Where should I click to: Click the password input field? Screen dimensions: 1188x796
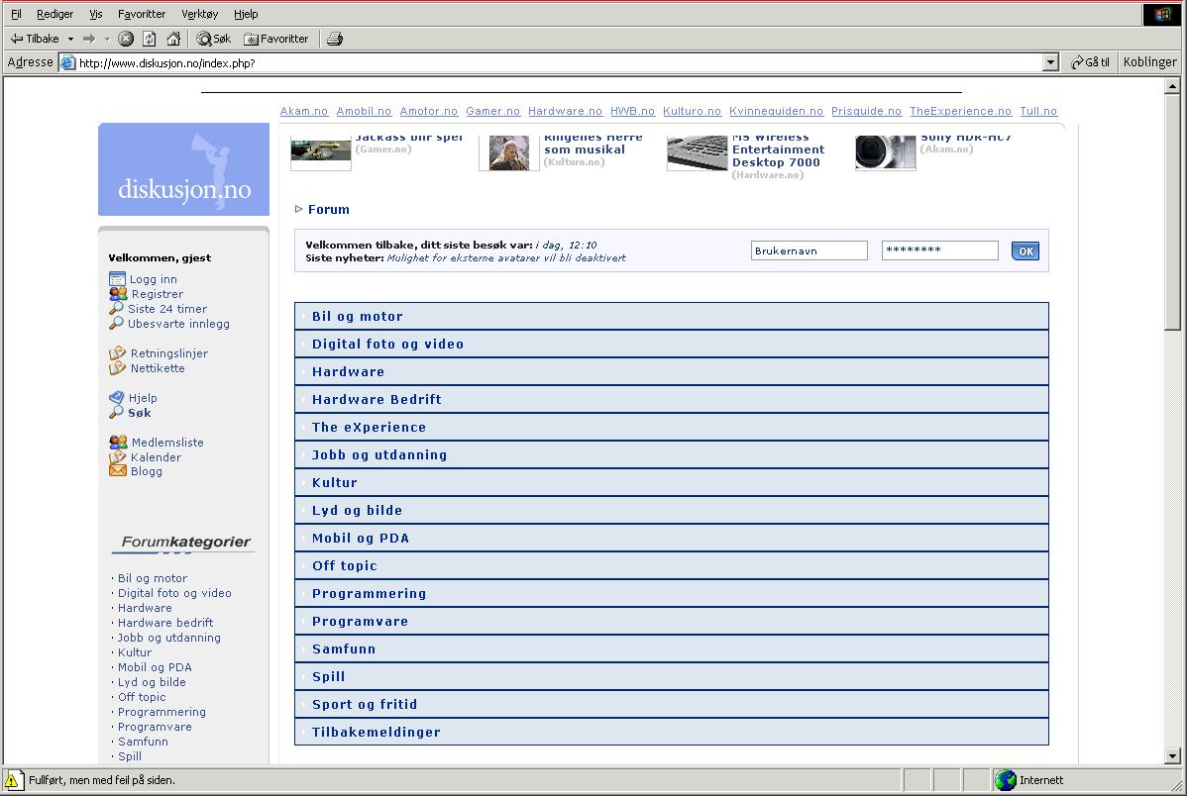point(939,250)
